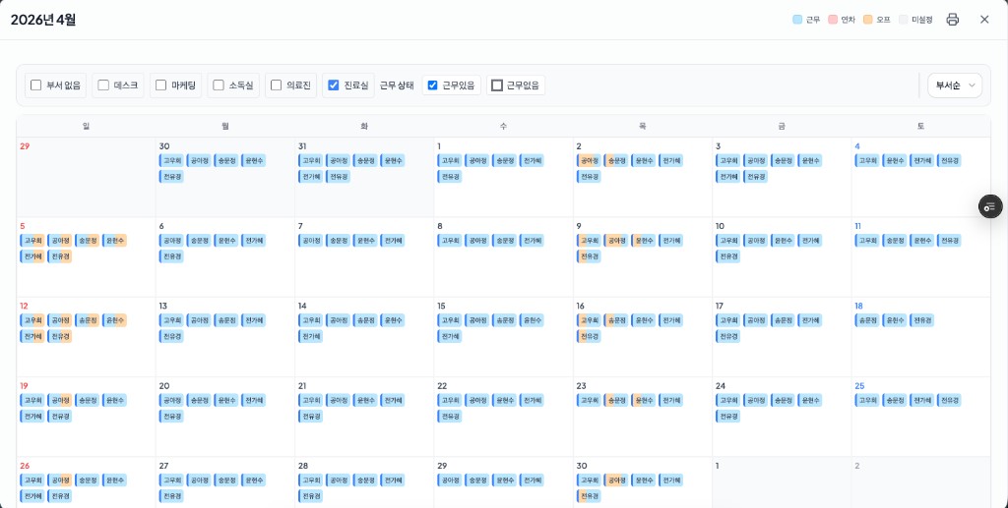Open 전유경 chip on April 17
Screen dimensions: 1008x508
(727, 336)
